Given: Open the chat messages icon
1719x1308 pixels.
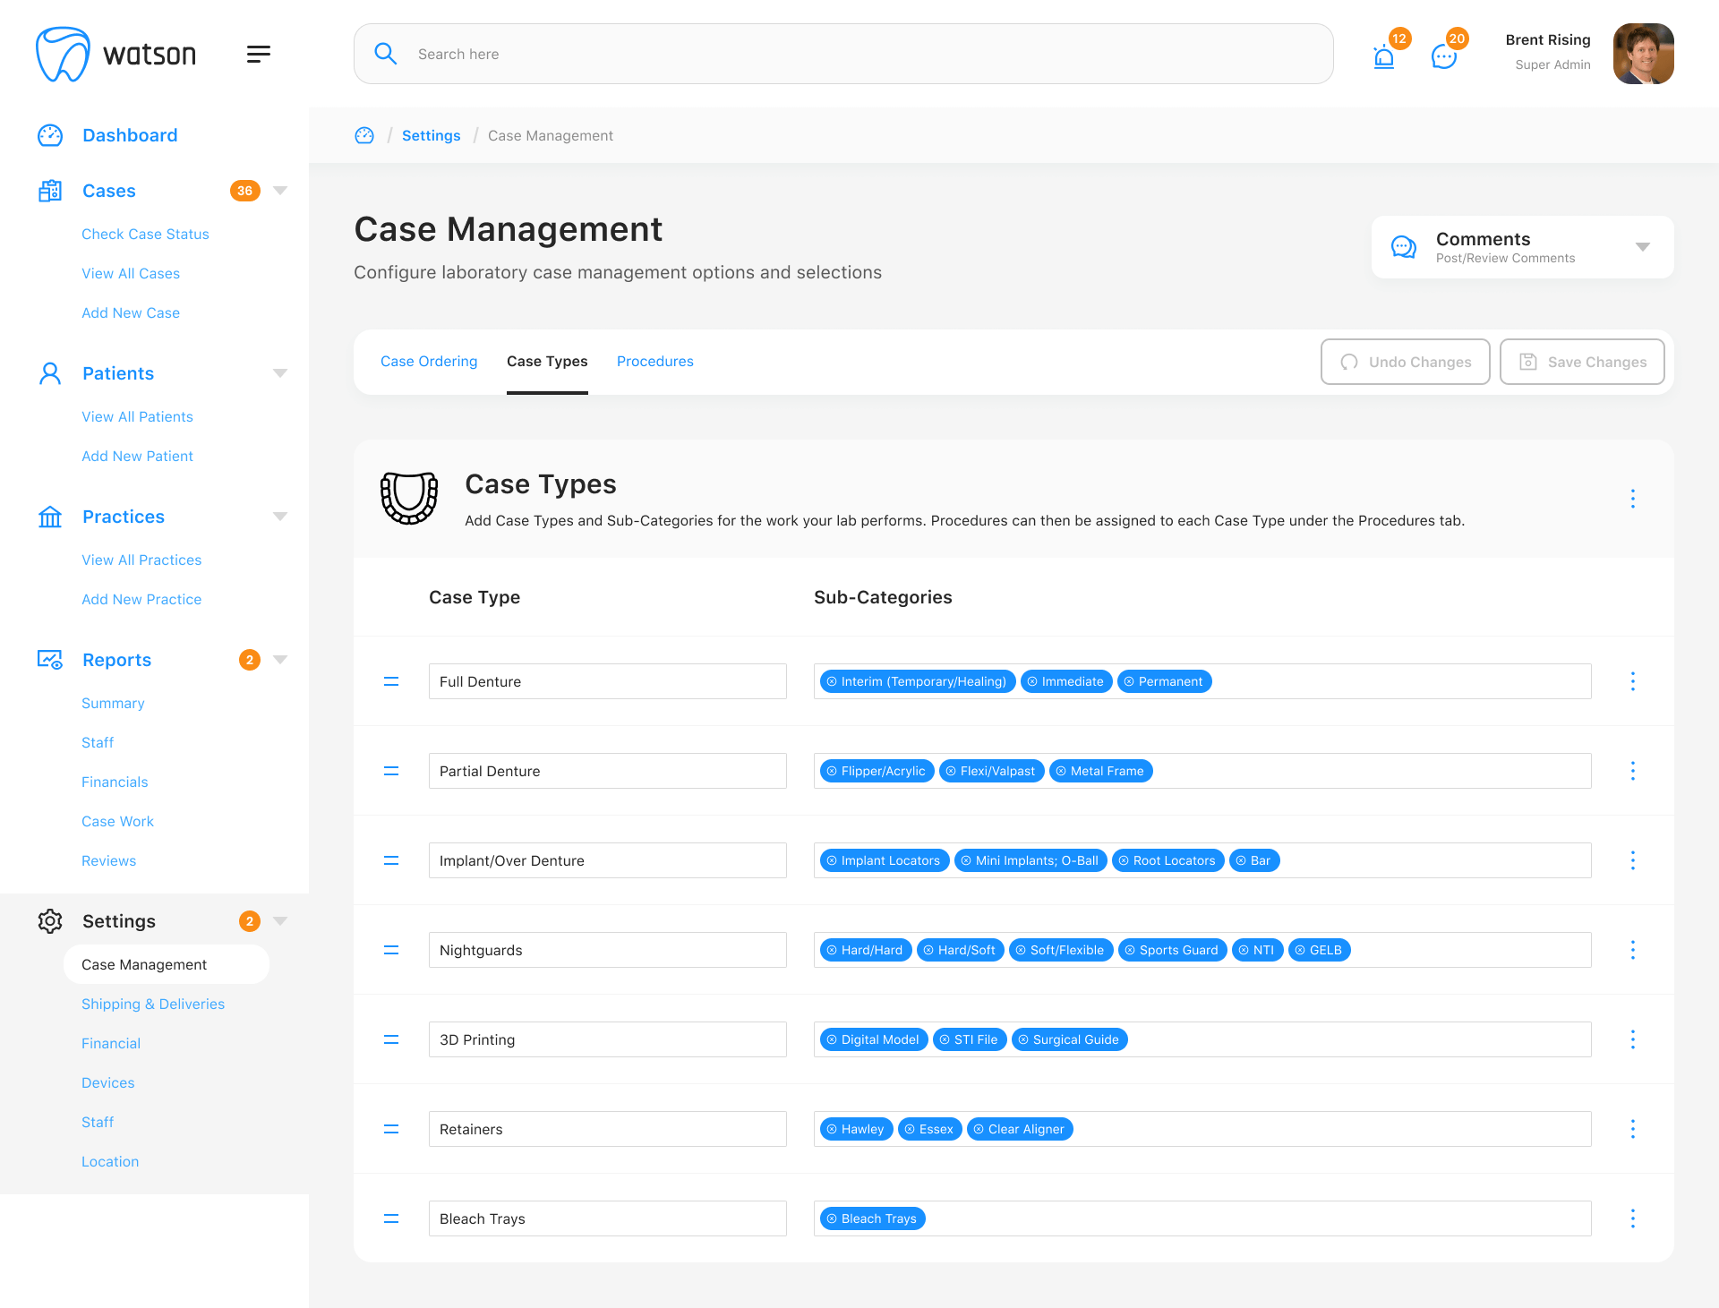Looking at the screenshot, I should pos(1443,57).
